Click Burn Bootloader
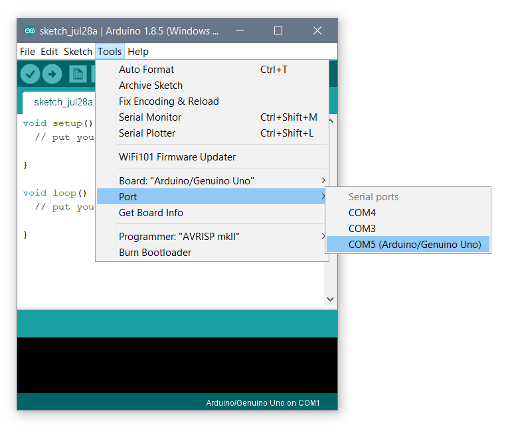 pyautogui.click(x=155, y=253)
